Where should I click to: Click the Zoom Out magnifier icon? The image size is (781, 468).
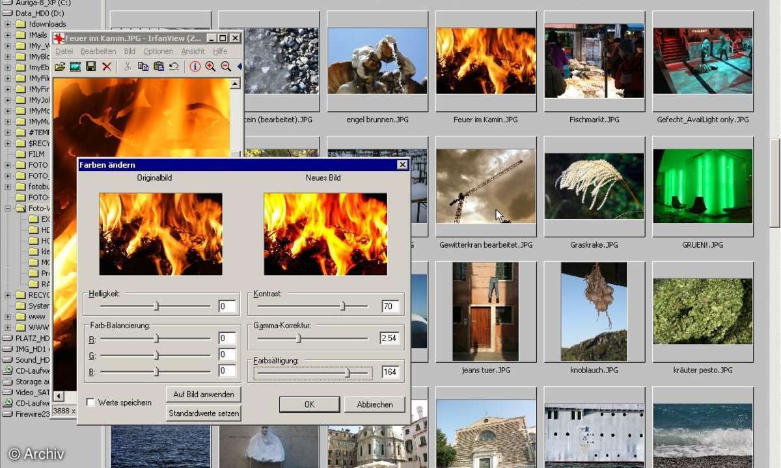[x=226, y=66]
